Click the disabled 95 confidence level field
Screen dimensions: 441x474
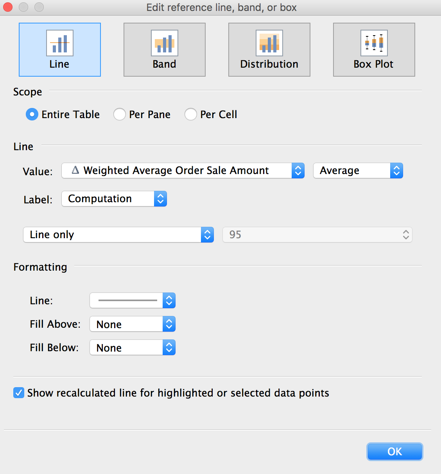(317, 235)
